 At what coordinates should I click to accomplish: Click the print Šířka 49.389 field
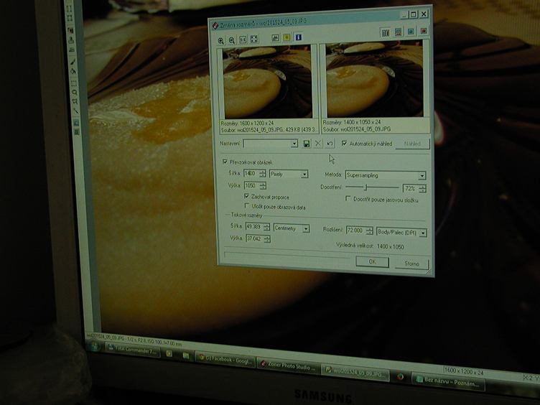pyautogui.click(x=254, y=227)
